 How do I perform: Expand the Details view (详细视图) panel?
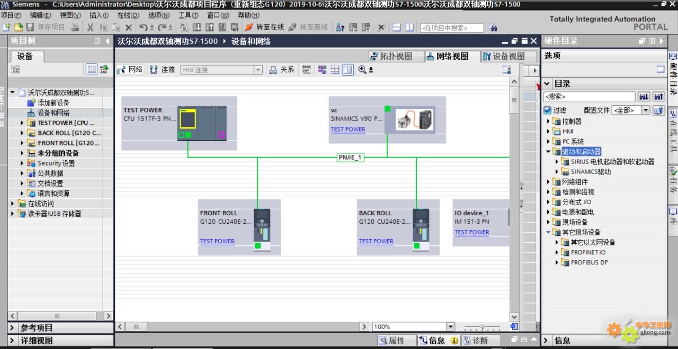pos(12,341)
